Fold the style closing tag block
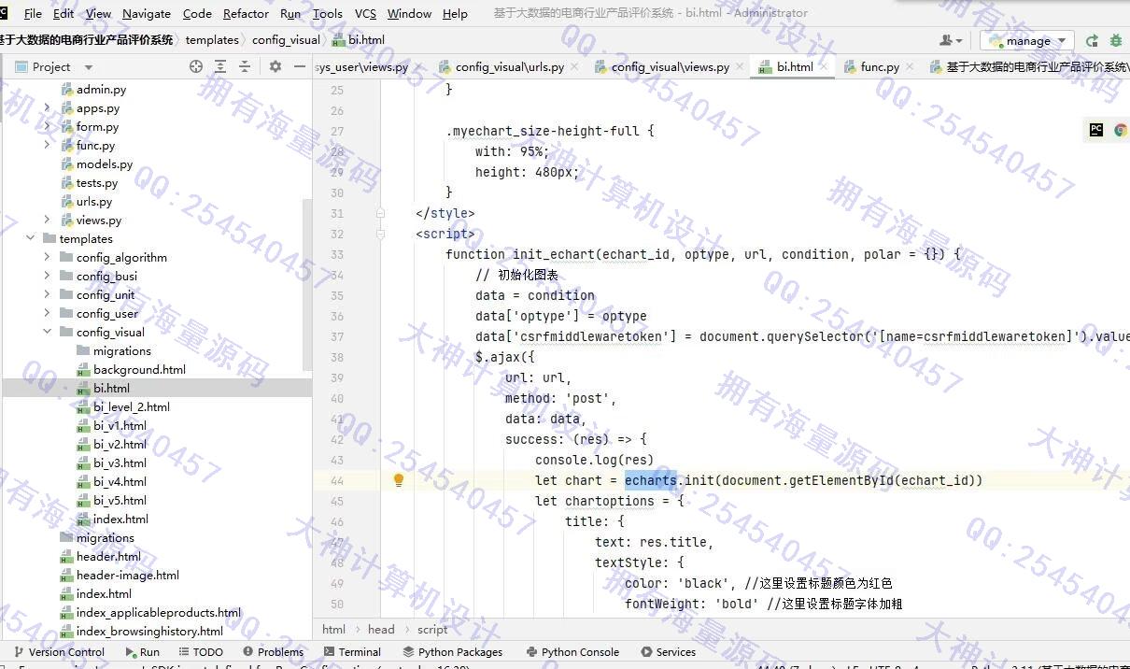The height and width of the screenshot is (669, 1130). click(x=380, y=213)
